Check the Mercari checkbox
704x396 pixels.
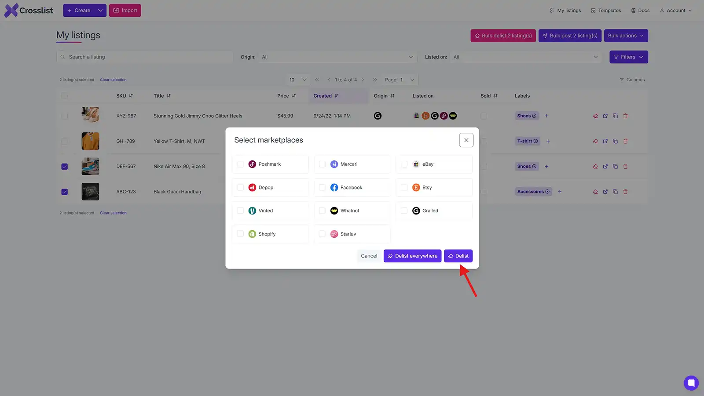[322, 164]
